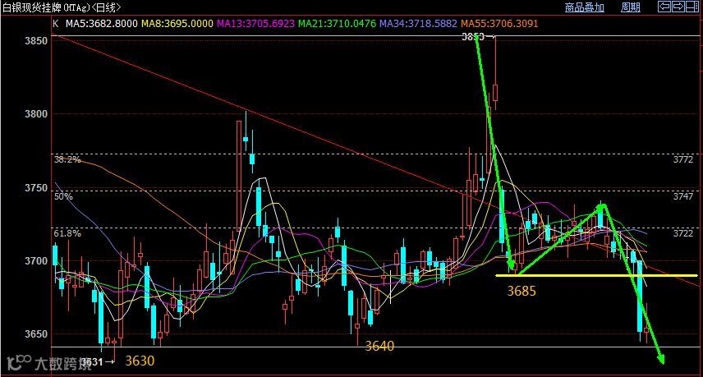Click the 61.8% Fibonacci level label

[x=67, y=233]
